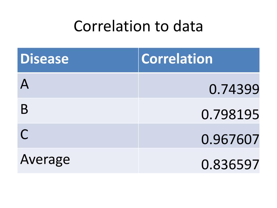Viewport: 277px width, 208px height.
Task: Select the value 0.798195
Action: pos(230,115)
